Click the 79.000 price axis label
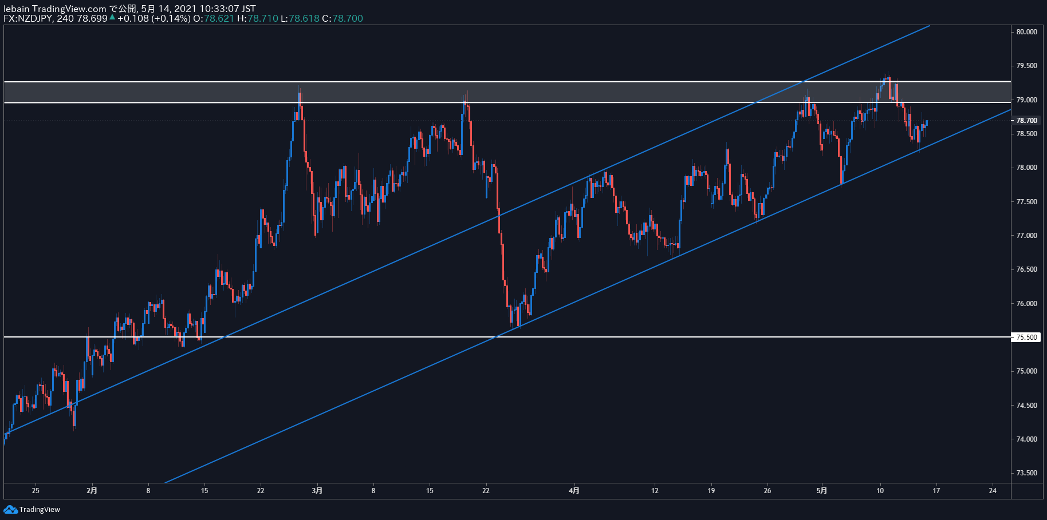 click(x=1026, y=100)
